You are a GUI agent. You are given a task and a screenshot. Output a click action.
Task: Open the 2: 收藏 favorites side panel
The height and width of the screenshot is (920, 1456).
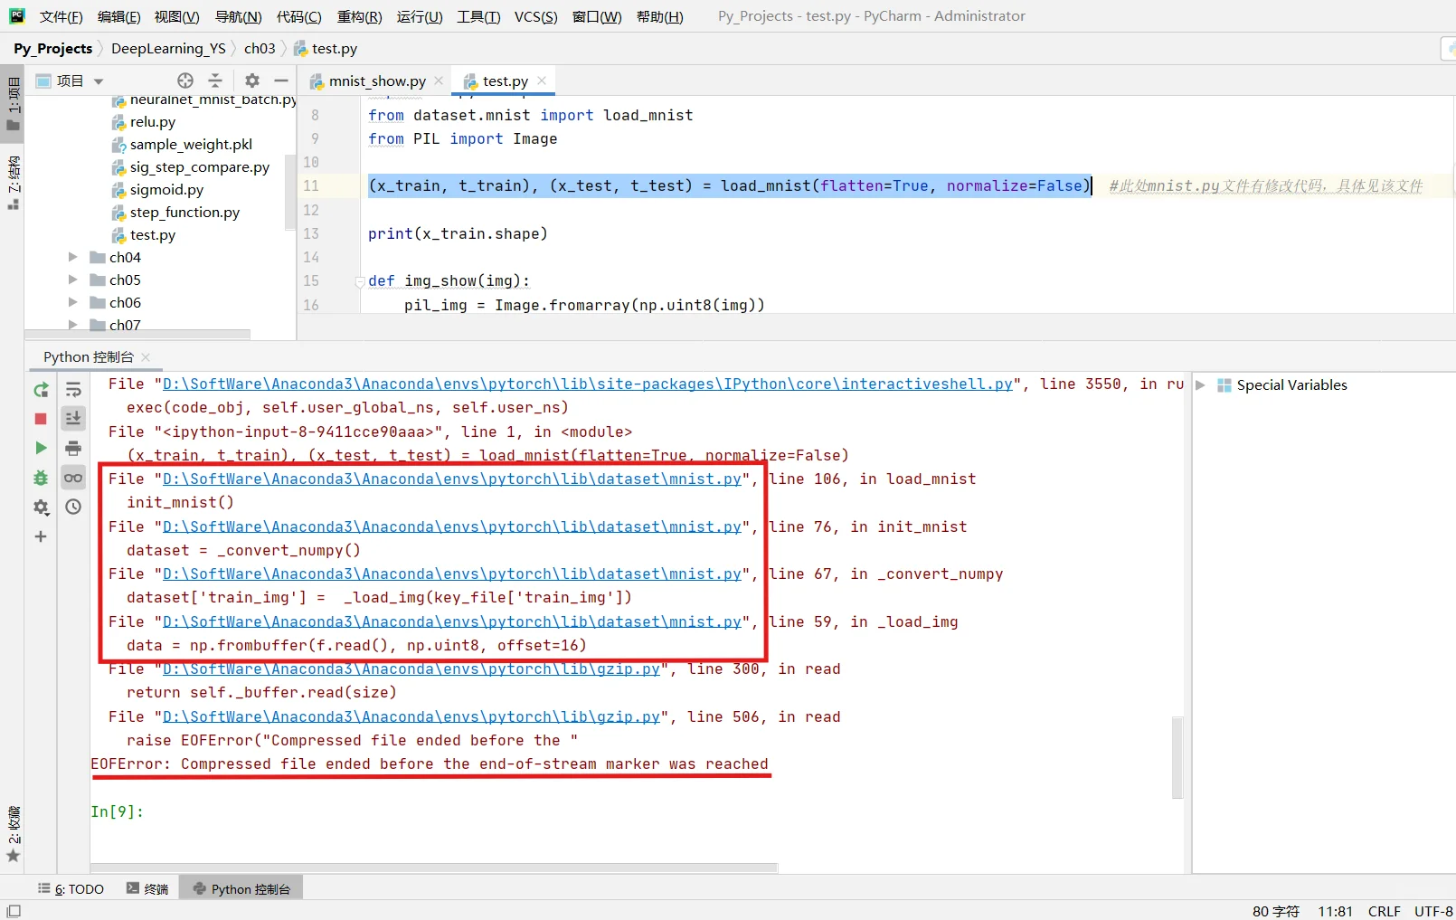click(14, 833)
